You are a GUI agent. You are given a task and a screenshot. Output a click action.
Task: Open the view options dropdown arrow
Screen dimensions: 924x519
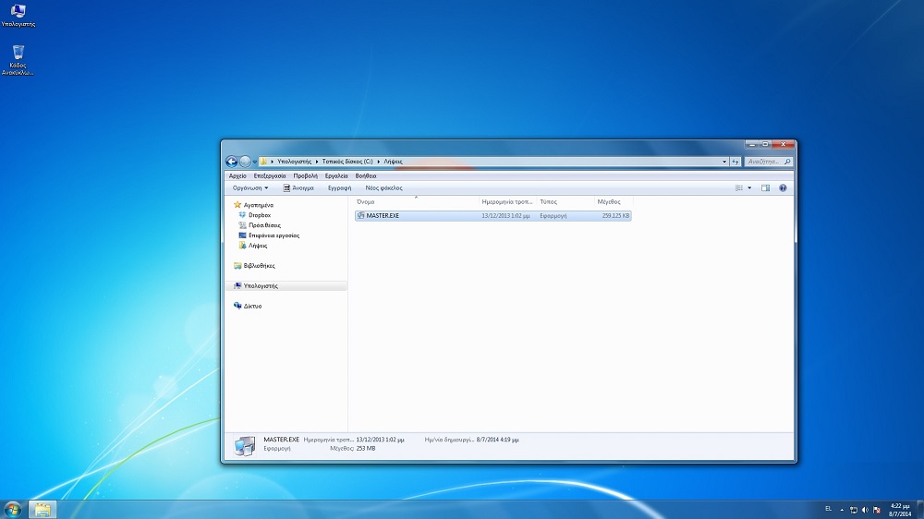tap(749, 187)
